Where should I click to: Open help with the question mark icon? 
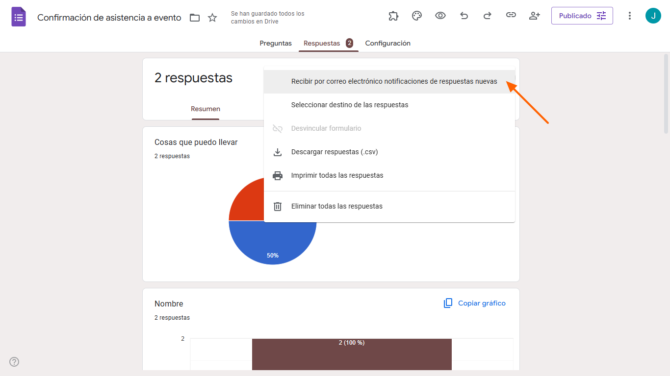14,362
